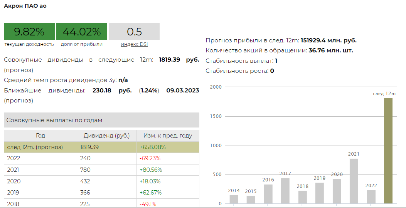
Task: Click the 1819.39 руб. total dividends value
Action: 179,60
